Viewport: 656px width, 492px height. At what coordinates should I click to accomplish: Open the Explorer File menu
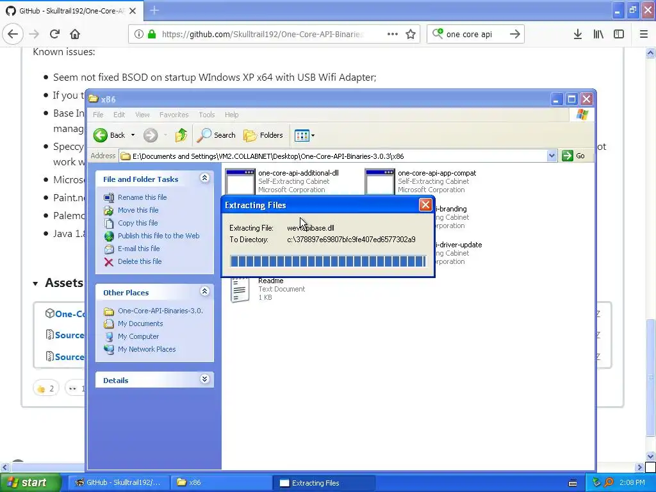(x=98, y=115)
